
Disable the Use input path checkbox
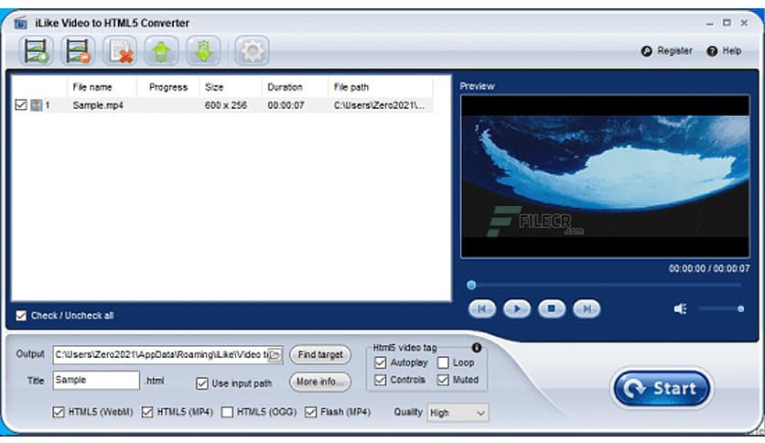coord(202,384)
